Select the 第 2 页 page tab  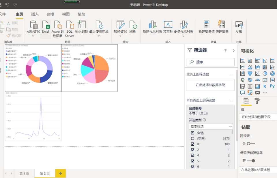pyautogui.click(x=45, y=173)
